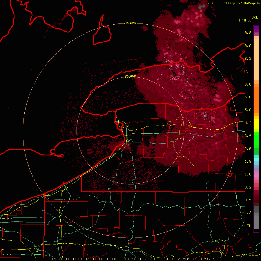The width and height of the screenshot is (261, 261).
Task: Click the -0.5 scale value
Action: (x=247, y=200)
